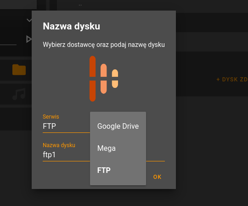Pick FTP in the dropdown list
248x206 pixels.
point(118,171)
